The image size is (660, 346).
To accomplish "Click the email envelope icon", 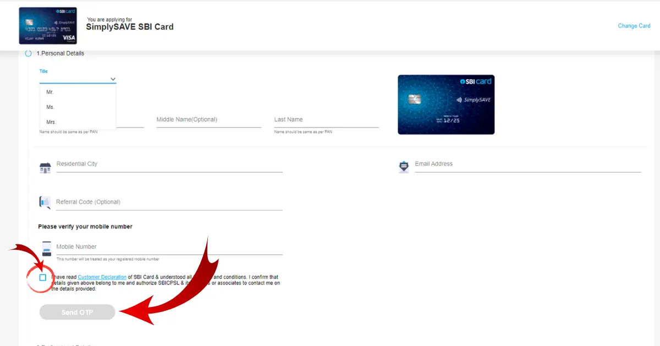I will [404, 167].
